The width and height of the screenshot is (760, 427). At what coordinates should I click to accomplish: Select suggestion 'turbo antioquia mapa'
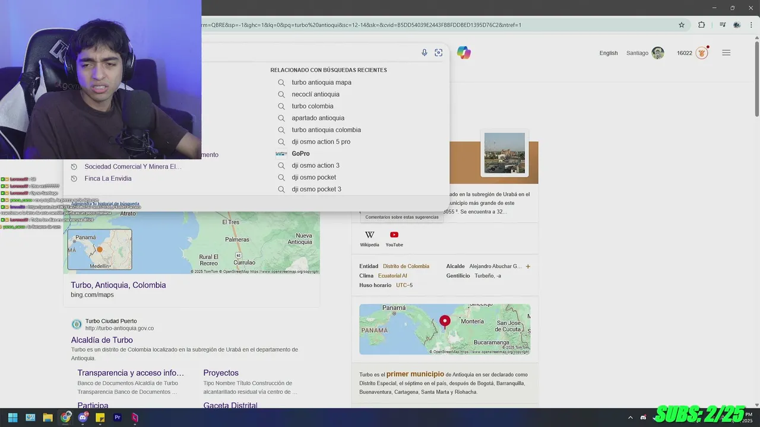point(321,82)
